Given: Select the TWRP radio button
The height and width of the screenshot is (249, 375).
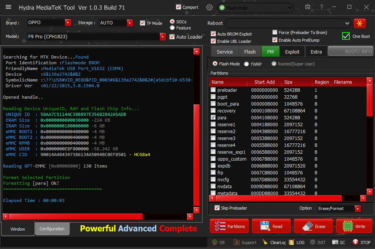Looking at the screenshot, I should 246,64.
